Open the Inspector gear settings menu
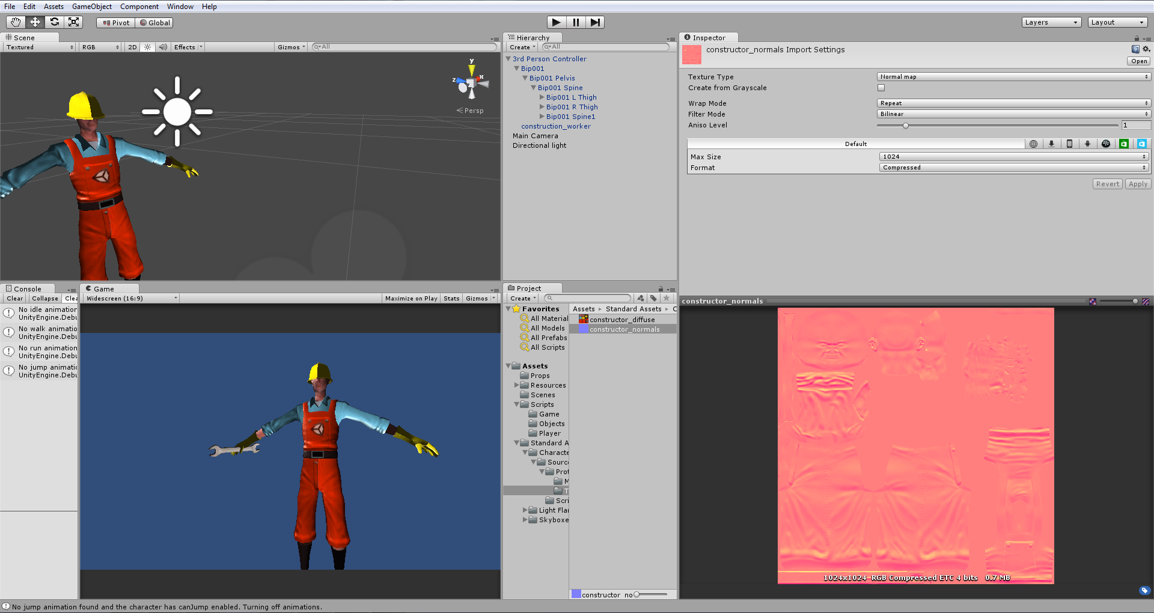This screenshot has width=1154, height=613. click(1146, 49)
